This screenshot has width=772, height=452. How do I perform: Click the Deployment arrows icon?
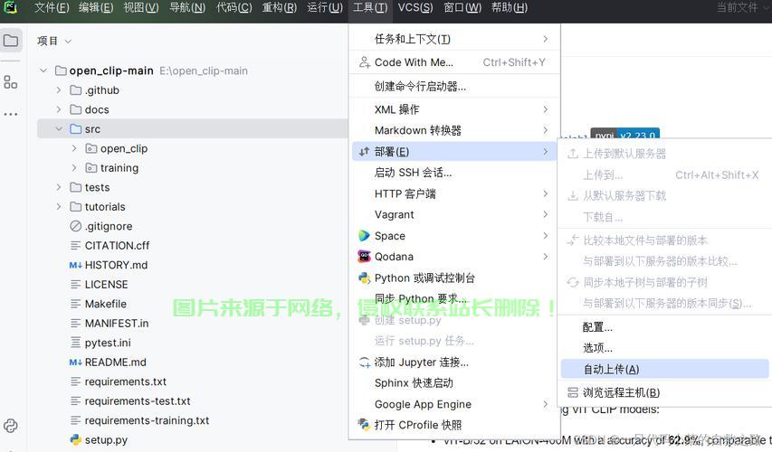point(364,152)
